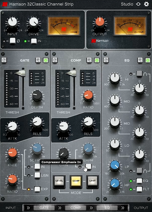
Task: Click the blue HP filter knob
Action: pyautogui.click(x=115, y=184)
